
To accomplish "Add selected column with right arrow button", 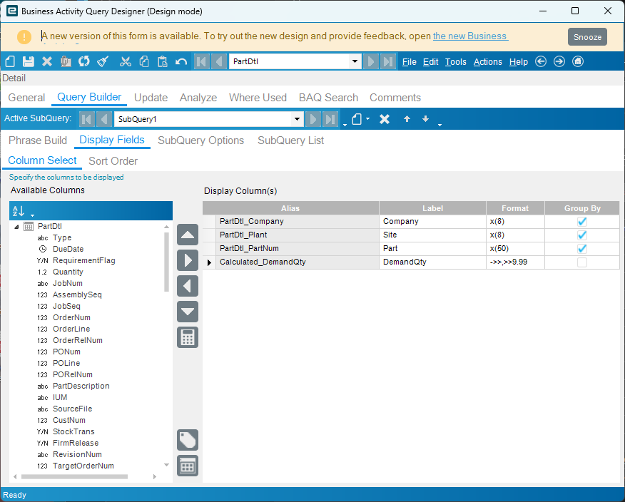I will point(188,260).
